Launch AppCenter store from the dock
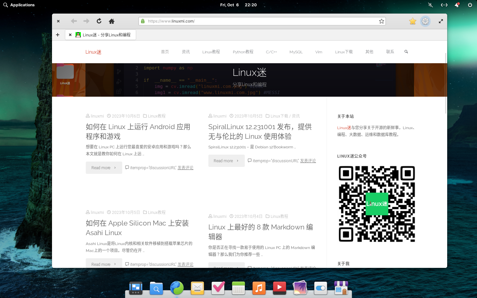 [x=341, y=288]
